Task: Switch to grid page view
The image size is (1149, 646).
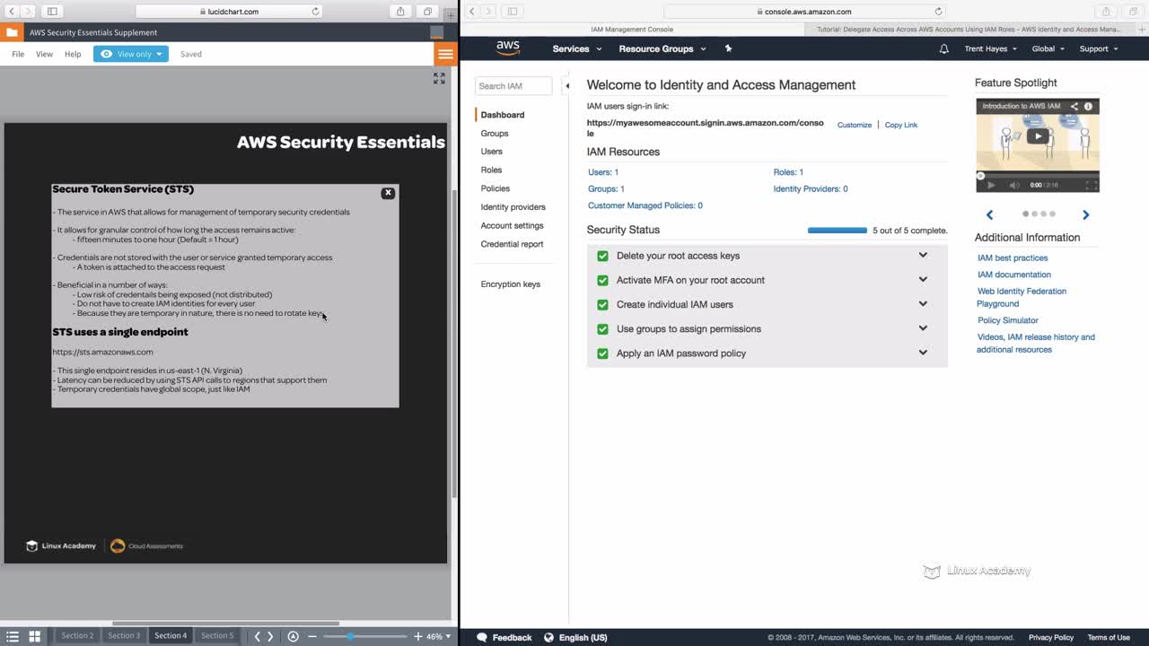Action: coord(35,636)
